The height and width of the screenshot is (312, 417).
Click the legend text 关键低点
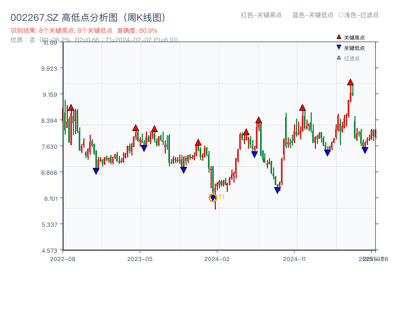[354, 48]
